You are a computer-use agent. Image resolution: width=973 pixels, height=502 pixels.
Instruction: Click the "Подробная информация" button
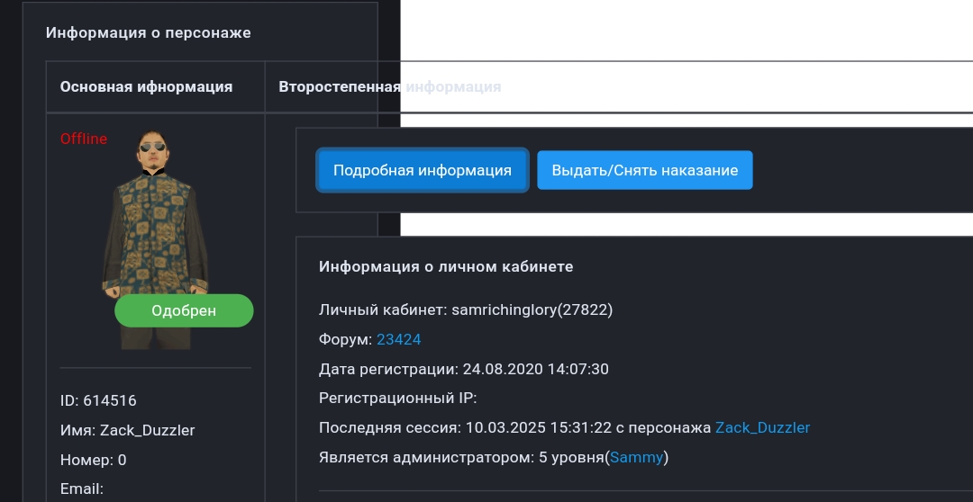tap(422, 170)
